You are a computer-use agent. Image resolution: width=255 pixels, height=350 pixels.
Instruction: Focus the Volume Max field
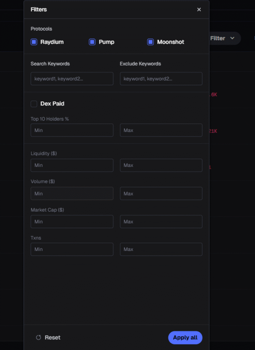(x=161, y=193)
